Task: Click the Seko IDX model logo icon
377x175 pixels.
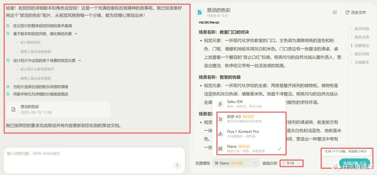Action: (x=220, y=104)
